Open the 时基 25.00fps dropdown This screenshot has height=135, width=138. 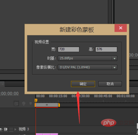[x=88, y=58]
